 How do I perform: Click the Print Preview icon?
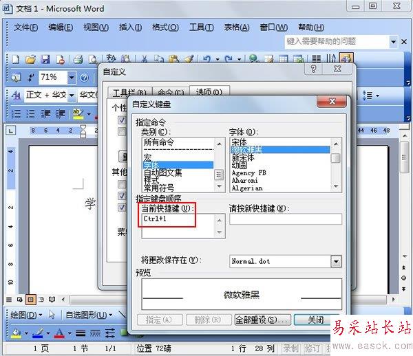click(92, 59)
